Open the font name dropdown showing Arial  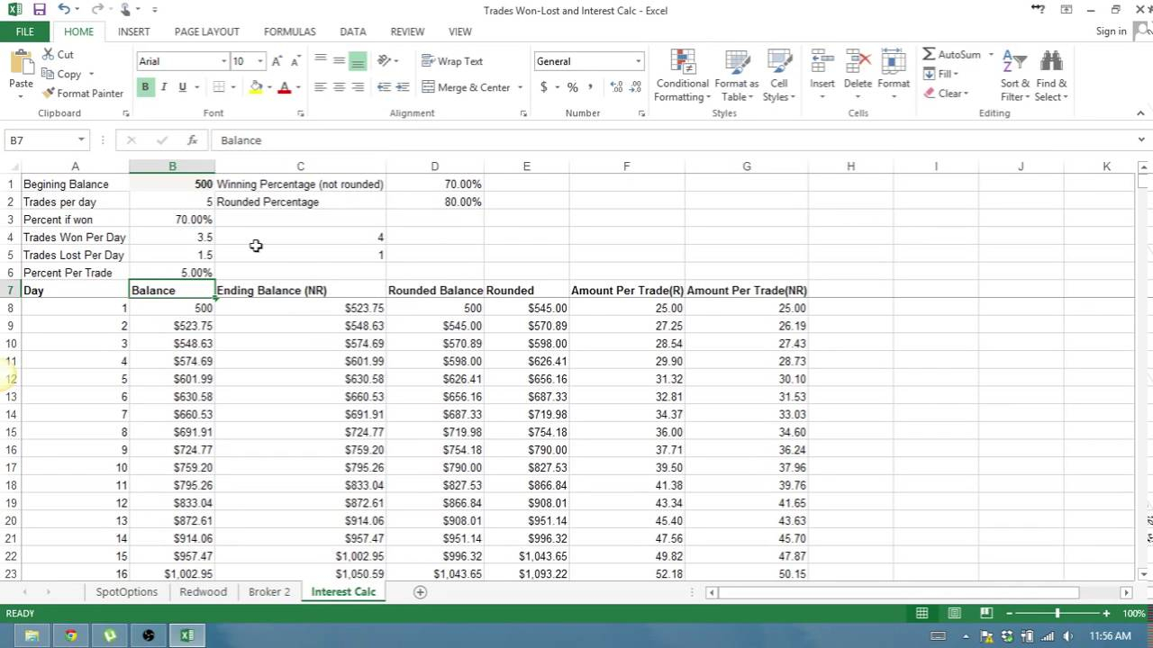click(224, 61)
